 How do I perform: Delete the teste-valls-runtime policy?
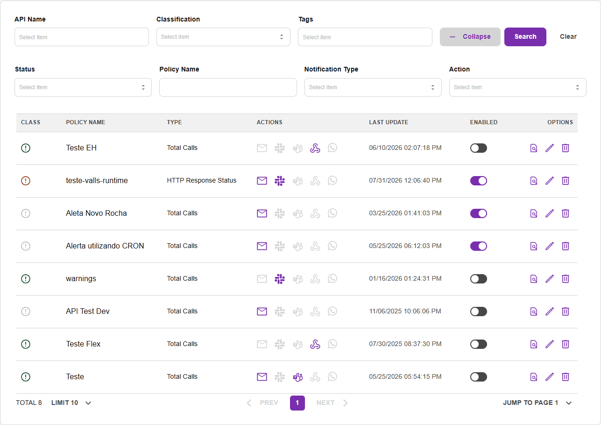tap(566, 181)
